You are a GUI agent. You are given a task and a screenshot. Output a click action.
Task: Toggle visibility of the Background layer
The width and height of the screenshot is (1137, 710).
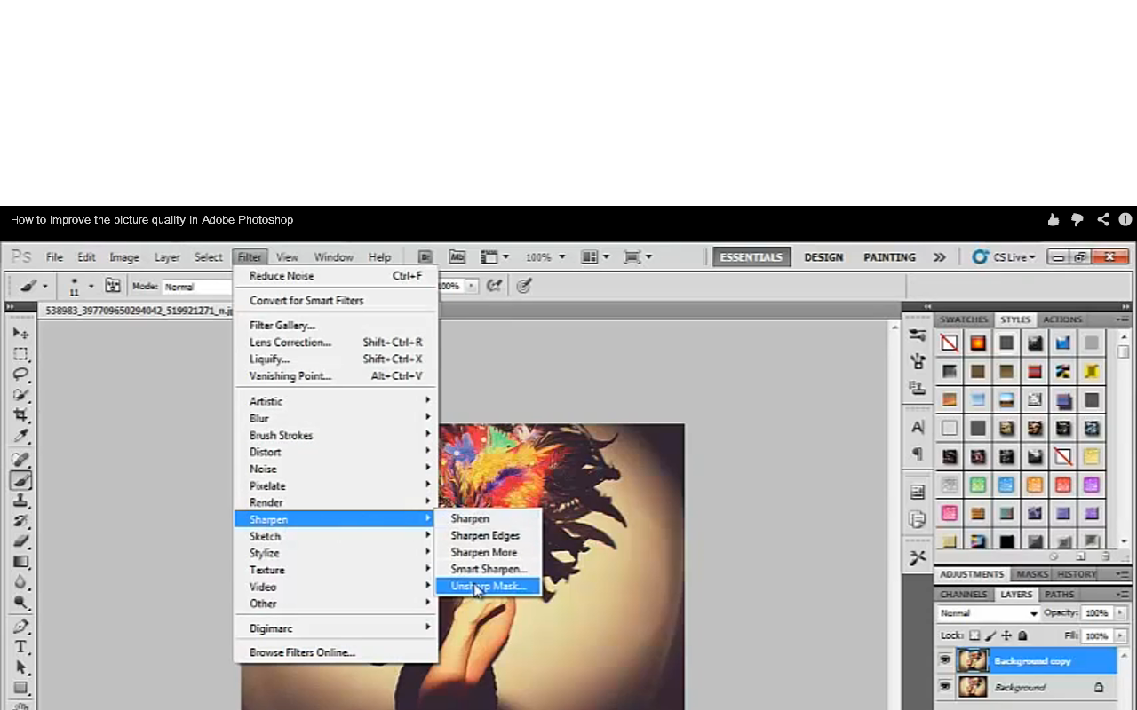(x=944, y=686)
